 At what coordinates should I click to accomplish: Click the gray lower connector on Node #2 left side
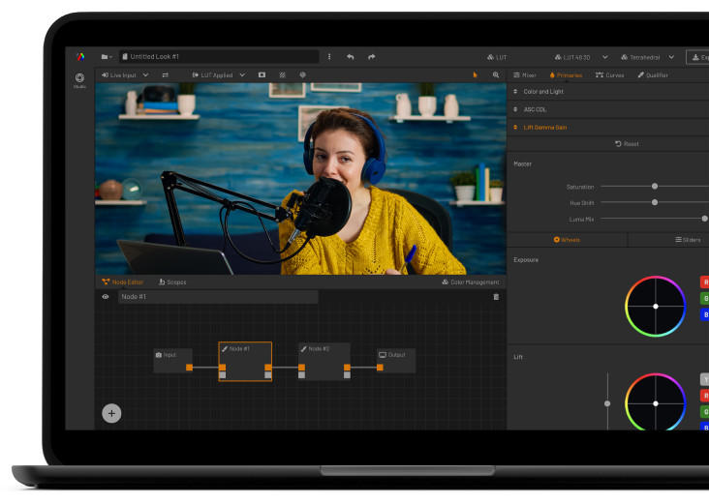pyautogui.click(x=301, y=374)
